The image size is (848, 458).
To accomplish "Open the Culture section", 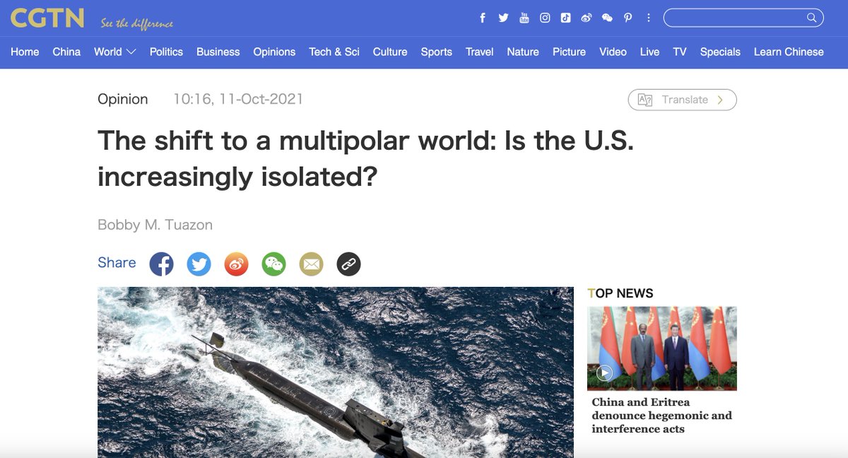I will (390, 52).
